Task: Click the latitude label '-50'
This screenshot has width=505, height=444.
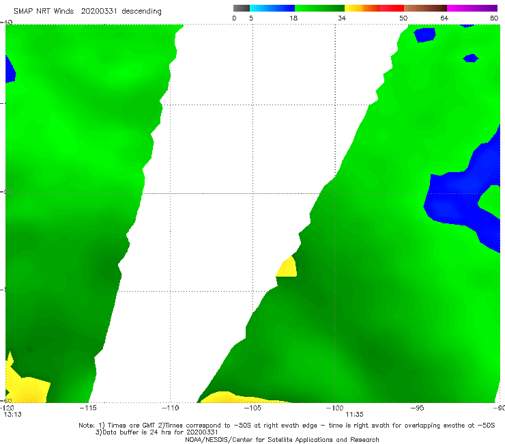Action: (6, 192)
